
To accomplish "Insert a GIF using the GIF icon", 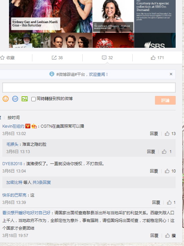I will 15,99.
